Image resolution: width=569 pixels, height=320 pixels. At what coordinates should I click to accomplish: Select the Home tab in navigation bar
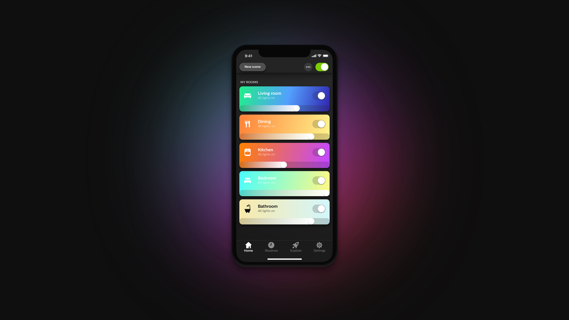[249, 247]
